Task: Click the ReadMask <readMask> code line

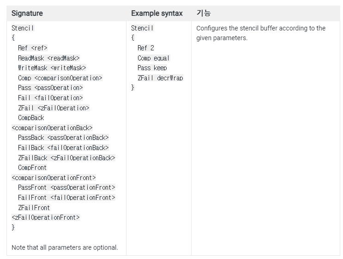Action: click(x=49, y=58)
